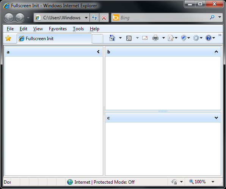Stop page loading with red X
This screenshot has width=226, height=189.
[104, 18]
